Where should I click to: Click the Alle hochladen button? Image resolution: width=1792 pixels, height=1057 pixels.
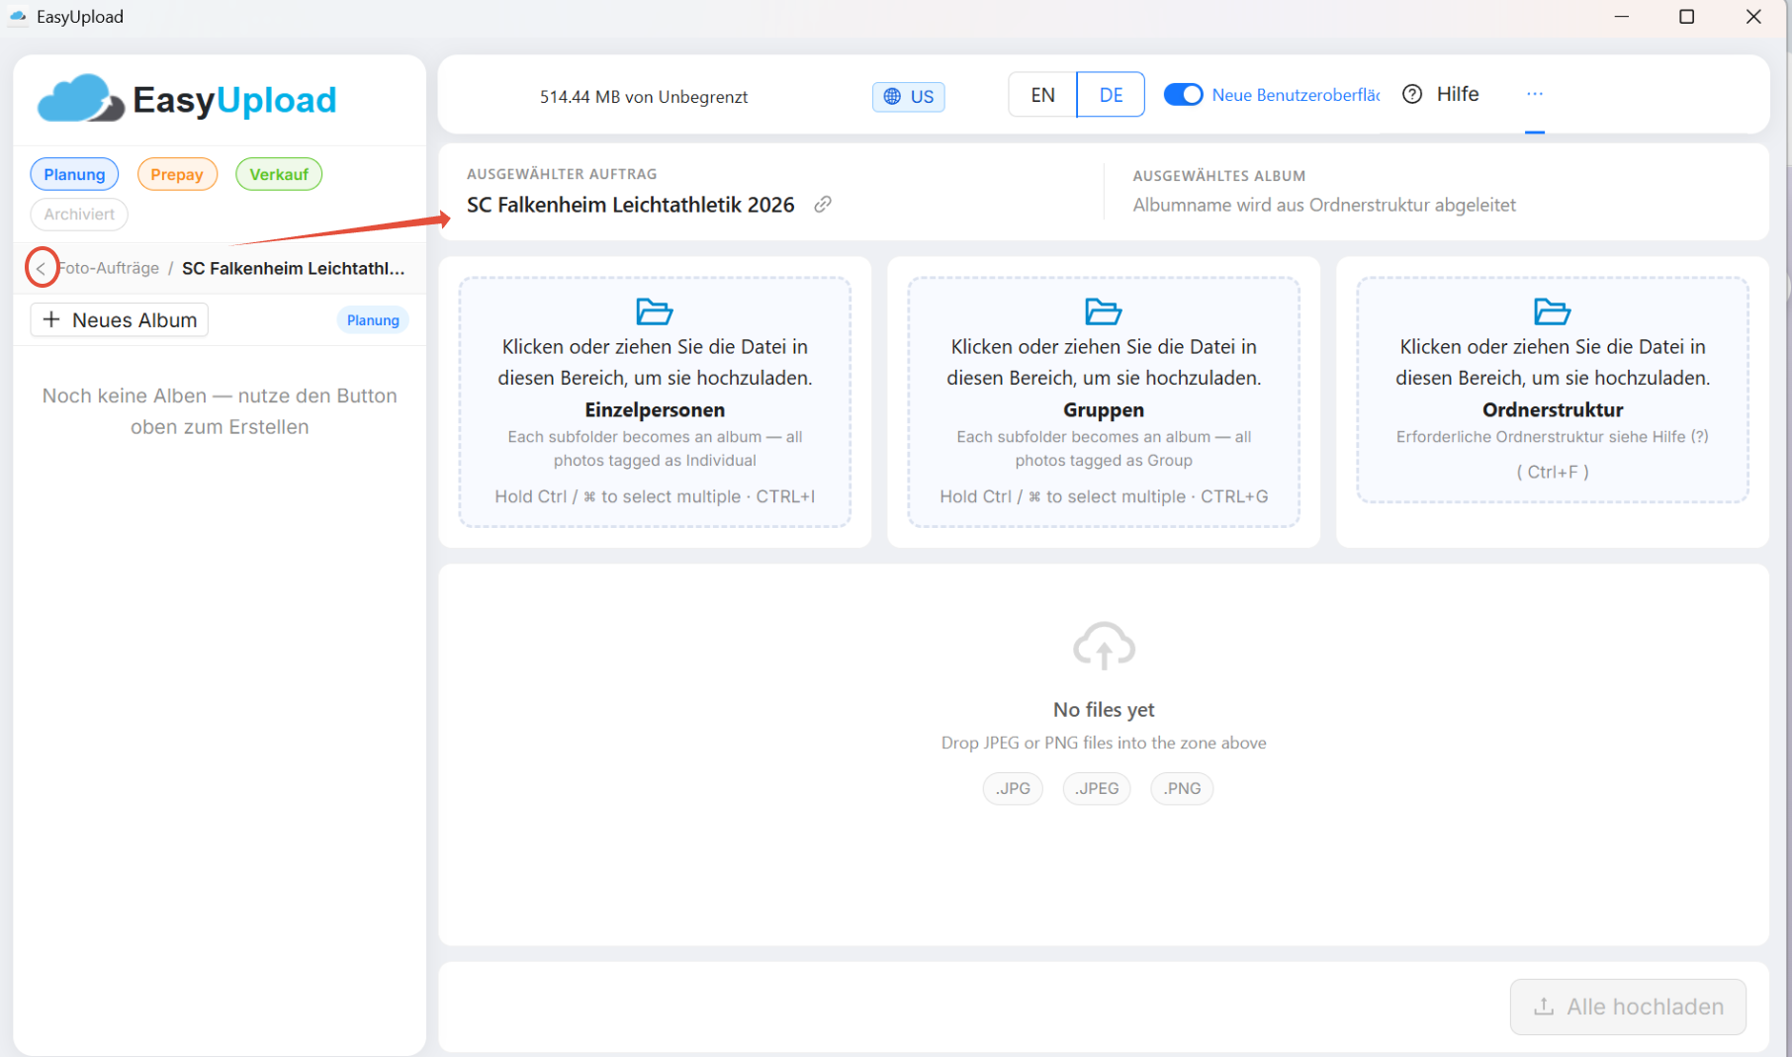pyautogui.click(x=1628, y=1007)
